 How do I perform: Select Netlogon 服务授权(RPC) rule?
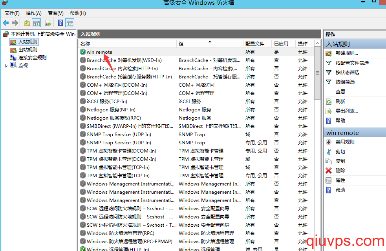pyautogui.click(x=196, y=118)
